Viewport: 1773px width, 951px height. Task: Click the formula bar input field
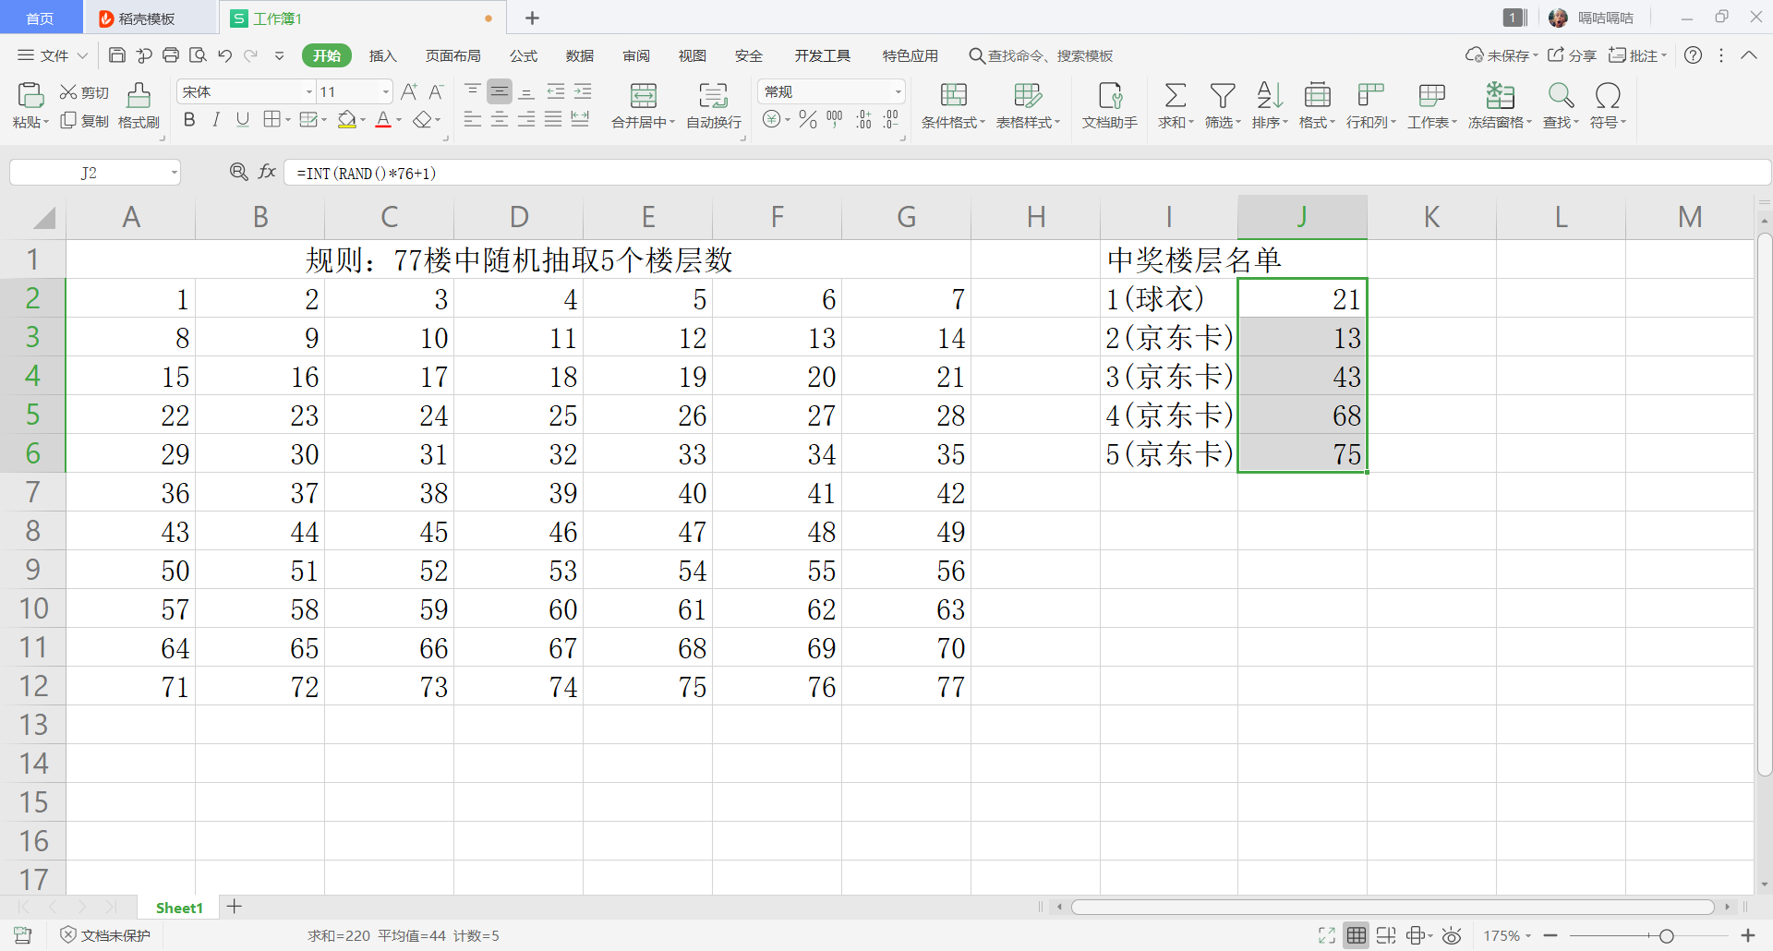1016,173
